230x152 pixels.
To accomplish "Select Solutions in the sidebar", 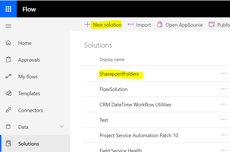I will [x=35, y=144].
